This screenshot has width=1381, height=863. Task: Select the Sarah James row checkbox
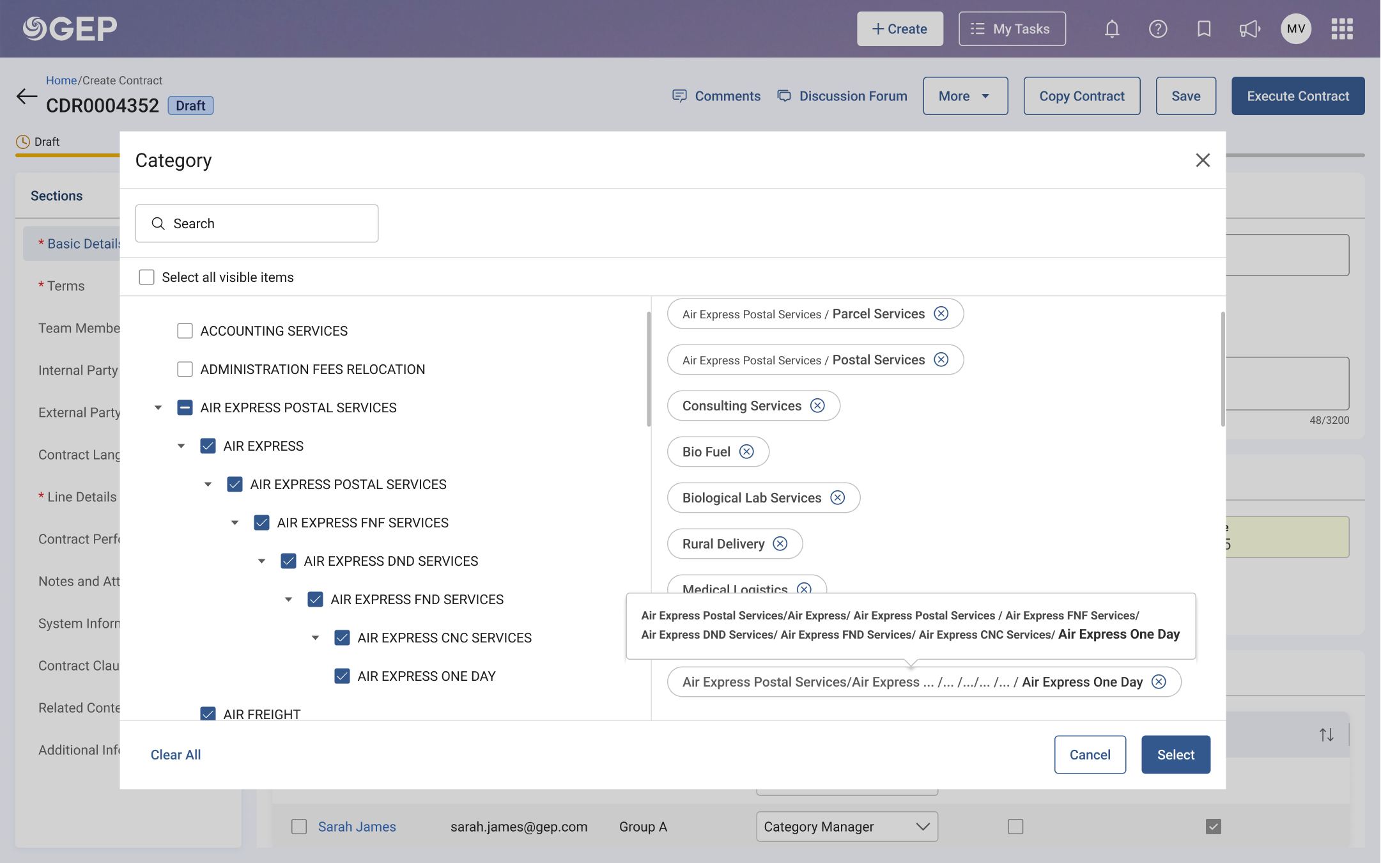click(x=299, y=827)
